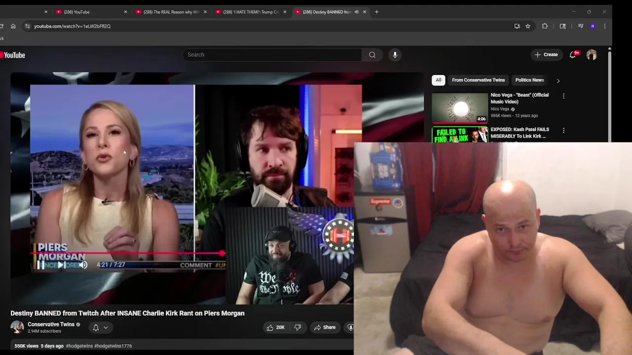Image resolution: width=632 pixels, height=355 pixels.
Task: Click the browser home button
Action: tap(13, 26)
